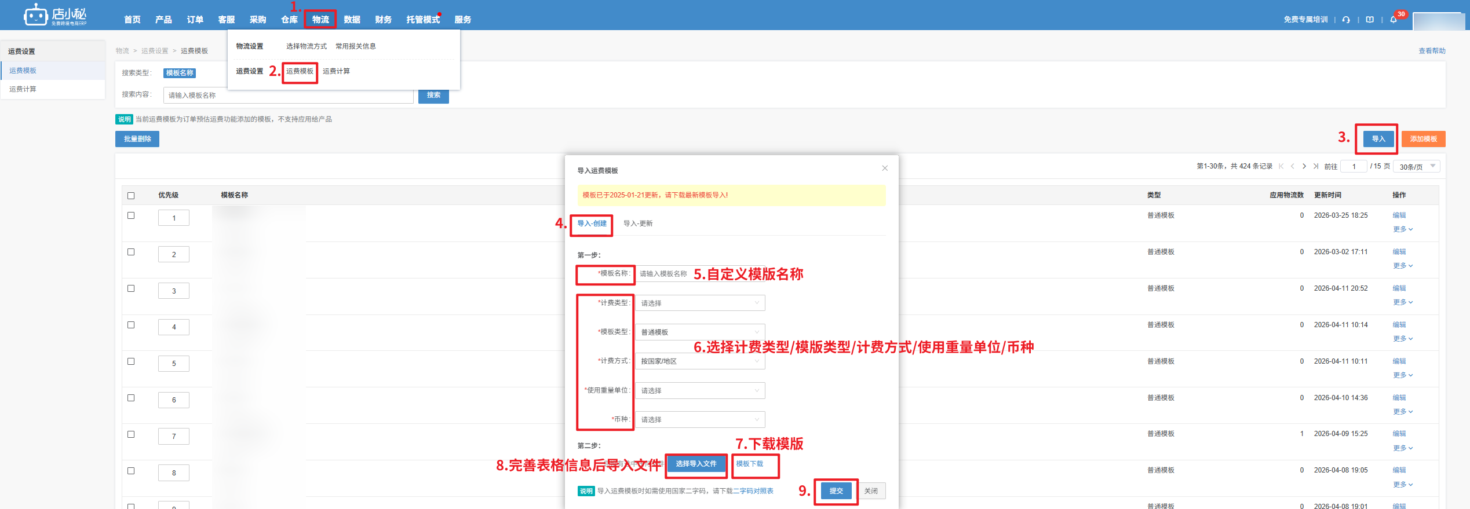
Task: Jump to first page pagination icon
Action: pos(1281,166)
